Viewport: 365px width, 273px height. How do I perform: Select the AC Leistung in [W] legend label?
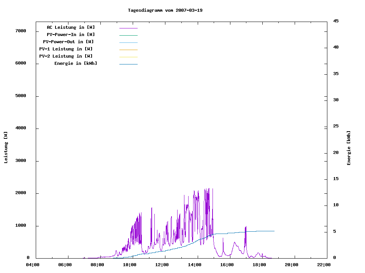click(x=71, y=27)
